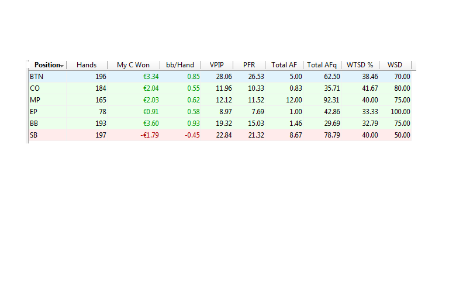This screenshot has width=449, height=281.
Task: Click the 19.32 VPIP value
Action: point(224,124)
